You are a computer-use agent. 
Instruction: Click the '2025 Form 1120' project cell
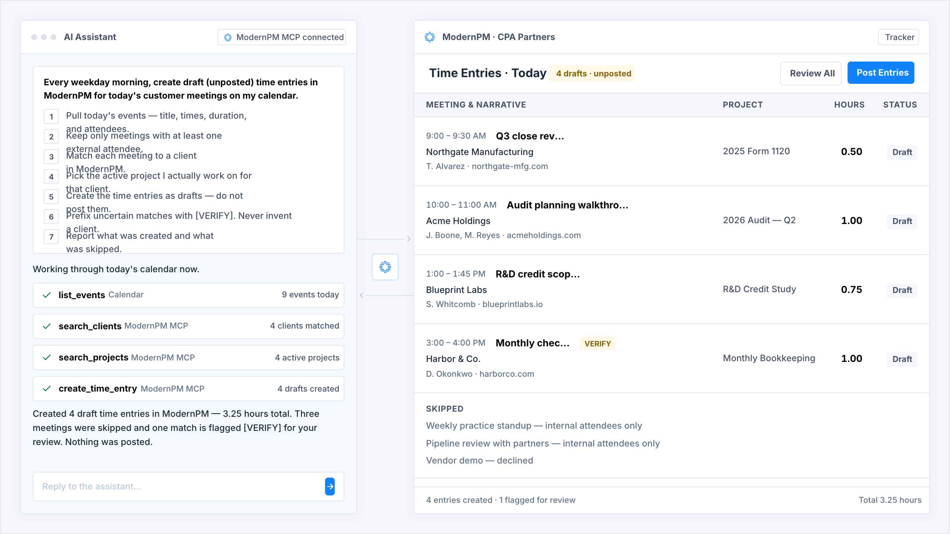[756, 151]
